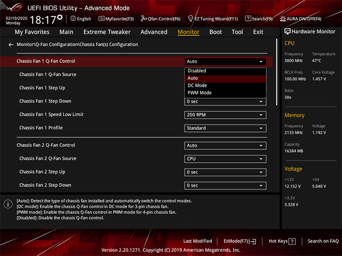342x256 pixels.
Task: Expand the Chassis Fan 2 Q-Fan Source dropdown
Action: [225, 159]
